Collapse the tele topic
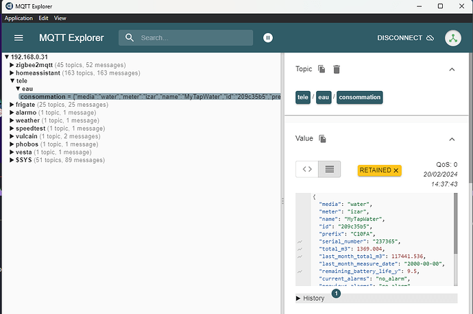The width and height of the screenshot is (473, 314). point(12,81)
